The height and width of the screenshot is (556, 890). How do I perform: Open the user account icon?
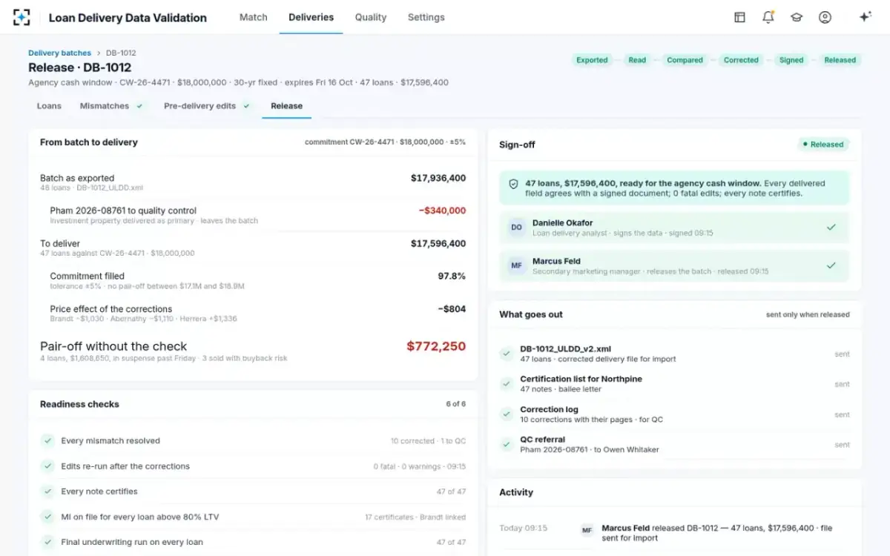825,17
